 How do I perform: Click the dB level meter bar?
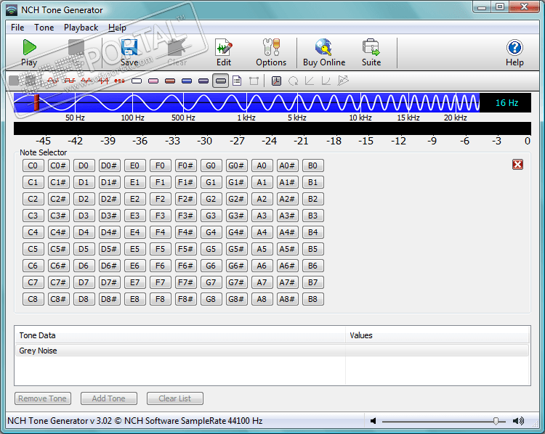click(x=272, y=128)
